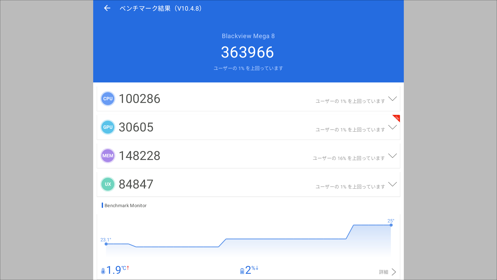Click the UX score icon
This screenshot has height=280, width=497.
[108, 184]
